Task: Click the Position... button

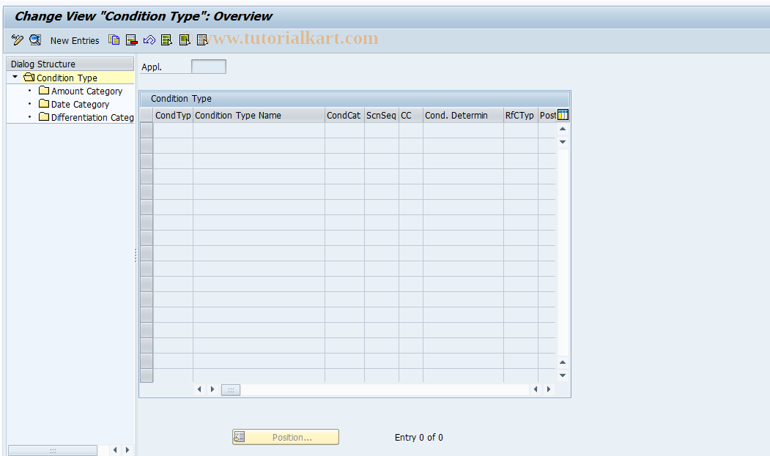Action: 285,437
